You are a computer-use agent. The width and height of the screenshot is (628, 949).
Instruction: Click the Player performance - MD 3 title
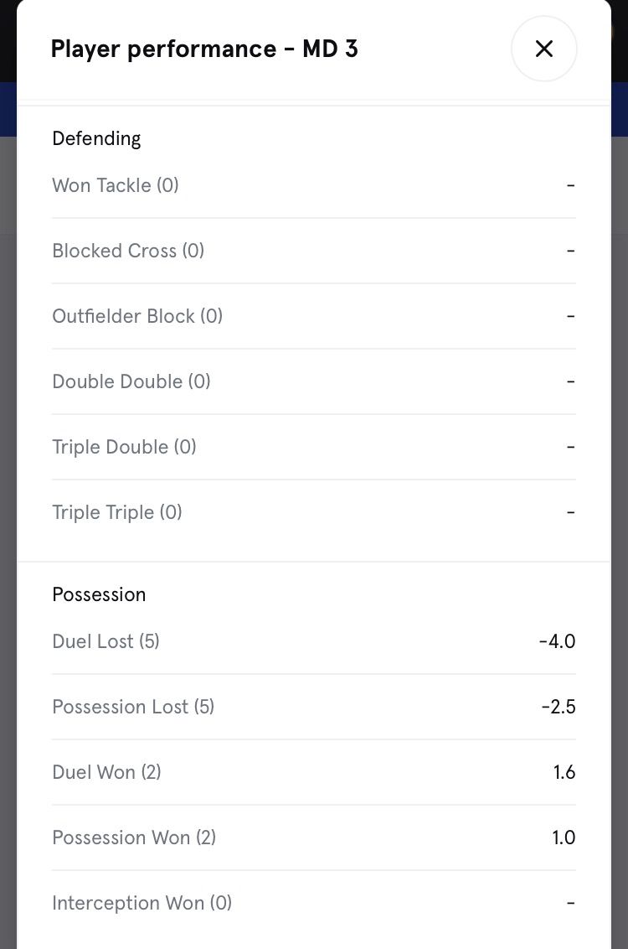tap(204, 49)
